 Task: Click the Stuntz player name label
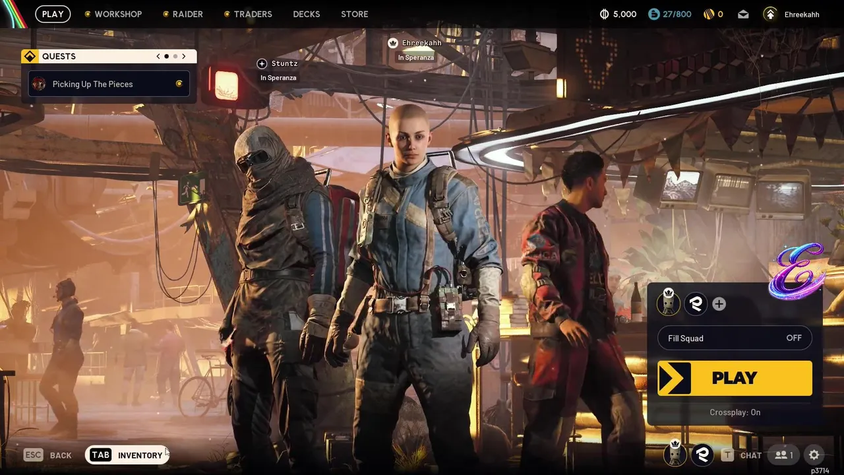(285, 63)
